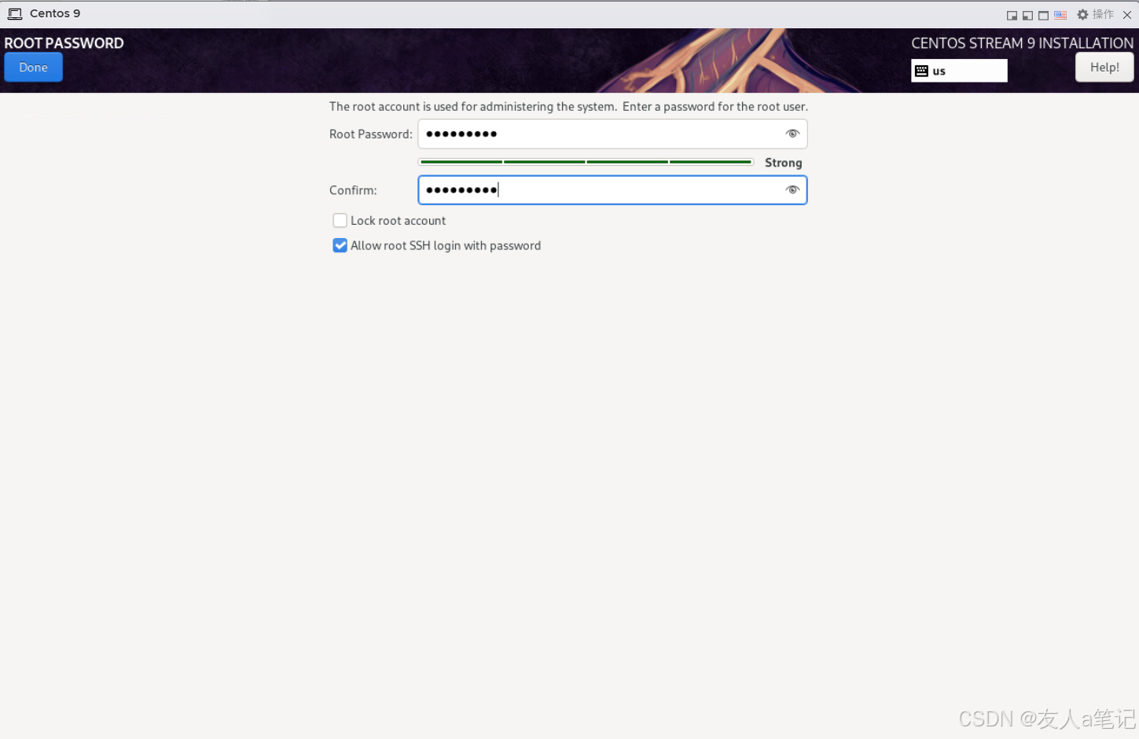Image resolution: width=1139 pixels, height=739 pixels.
Task: Uncheck Allow root SSH login with password
Action: point(340,245)
